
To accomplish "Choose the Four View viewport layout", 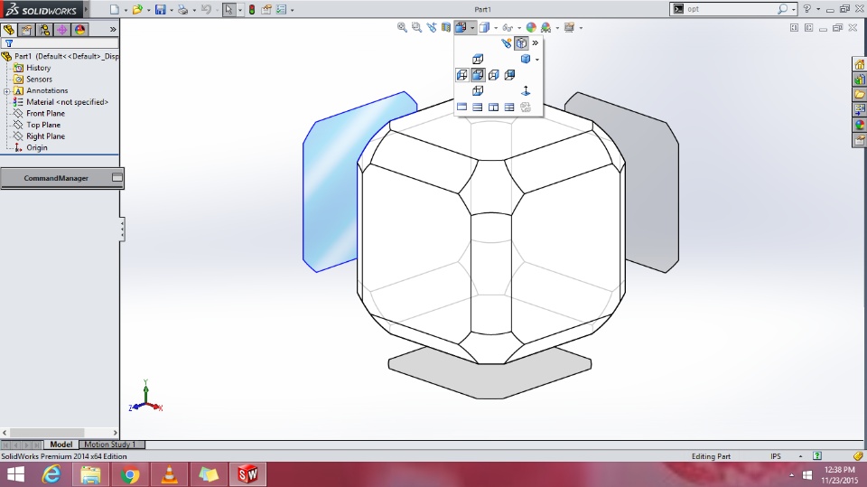I will [x=509, y=107].
